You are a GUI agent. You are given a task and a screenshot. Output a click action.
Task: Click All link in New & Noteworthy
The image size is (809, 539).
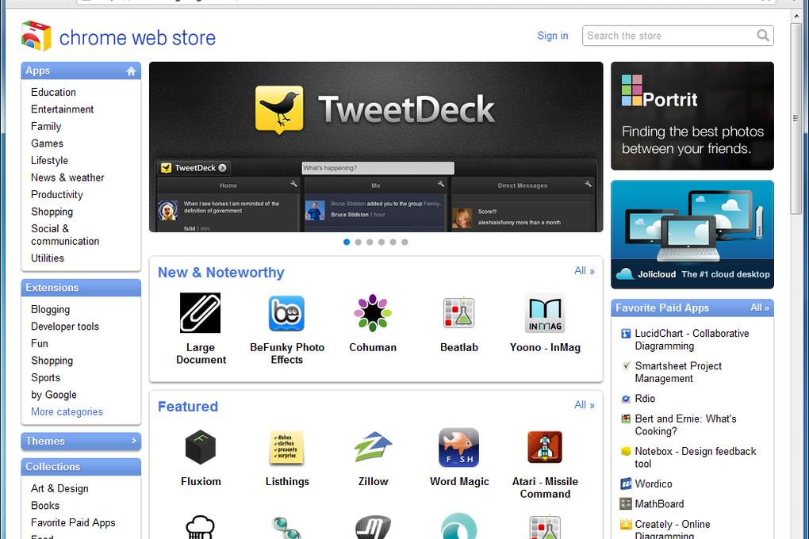[x=584, y=271]
